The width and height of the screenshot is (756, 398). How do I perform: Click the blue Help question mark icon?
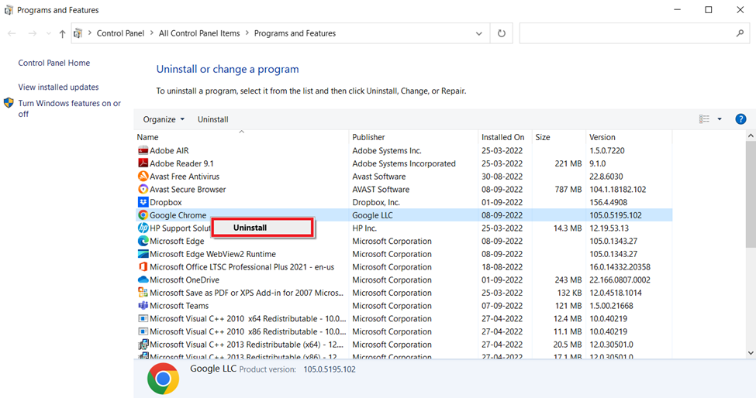pos(740,119)
